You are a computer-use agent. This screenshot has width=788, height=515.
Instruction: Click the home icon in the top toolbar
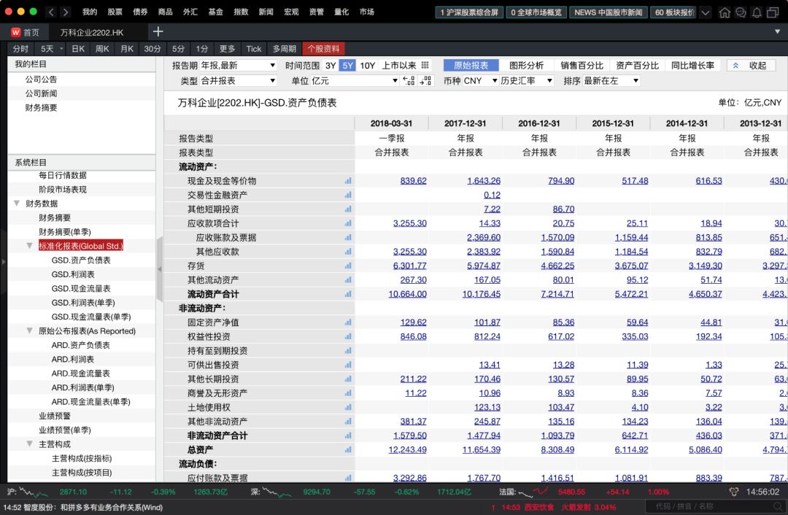pos(725,12)
